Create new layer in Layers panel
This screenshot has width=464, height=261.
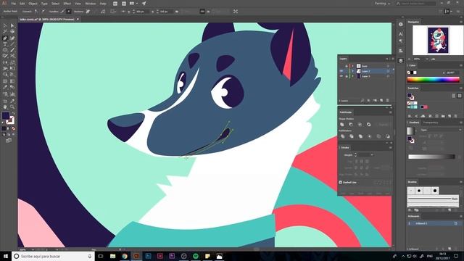(x=381, y=101)
